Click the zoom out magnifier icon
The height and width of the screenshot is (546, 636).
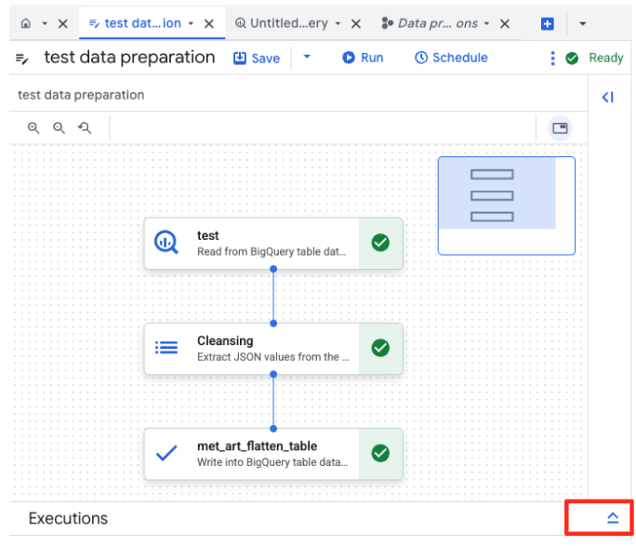click(x=59, y=128)
